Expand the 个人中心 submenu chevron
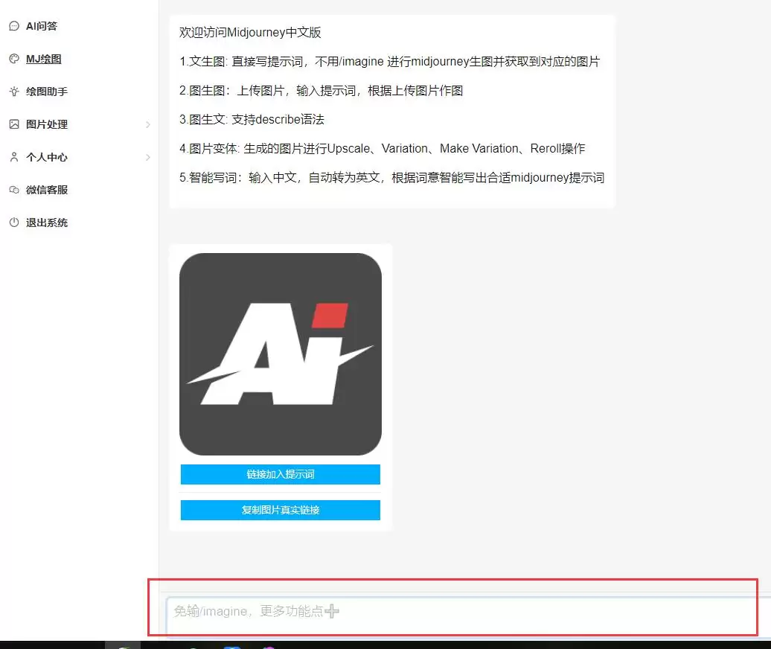The image size is (771, 649). pos(148,157)
